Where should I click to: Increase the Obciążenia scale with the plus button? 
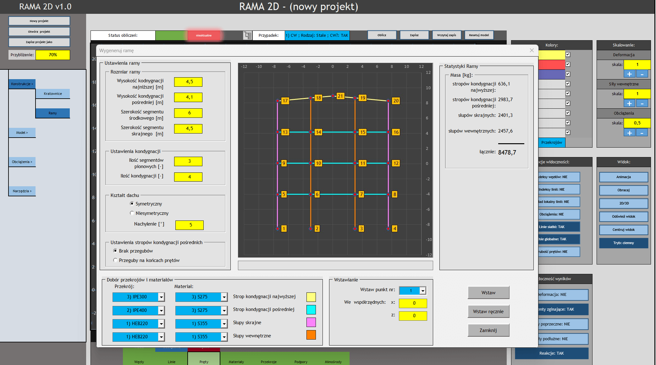tap(629, 133)
